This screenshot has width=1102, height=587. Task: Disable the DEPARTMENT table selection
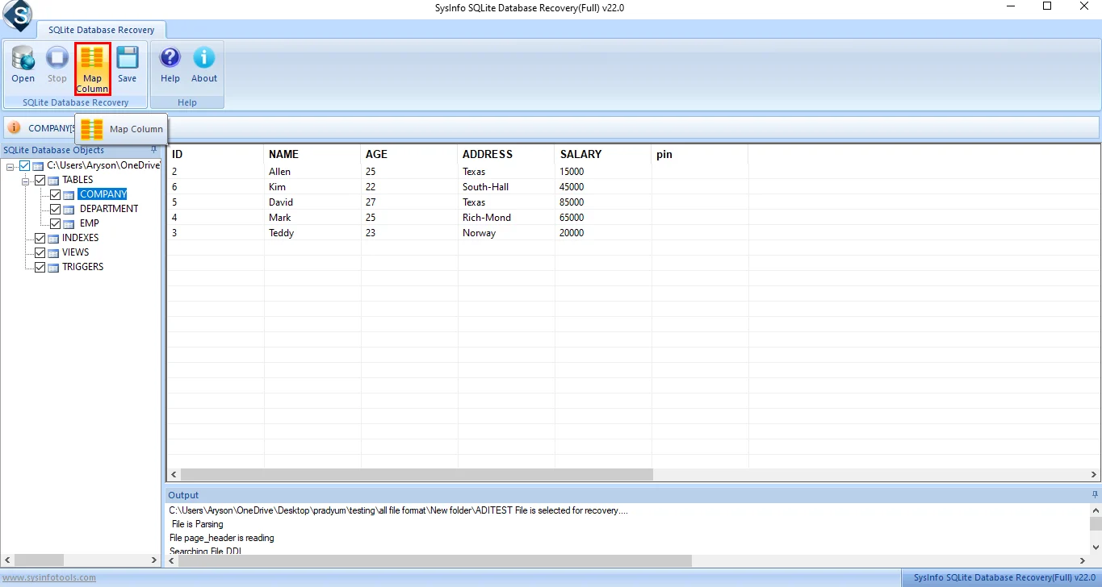click(55, 208)
